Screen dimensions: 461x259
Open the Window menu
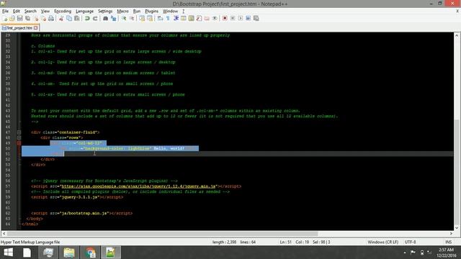coord(170,12)
